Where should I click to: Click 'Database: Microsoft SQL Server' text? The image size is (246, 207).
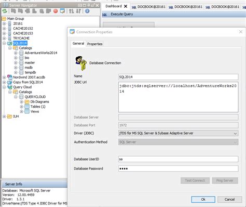click(26, 190)
